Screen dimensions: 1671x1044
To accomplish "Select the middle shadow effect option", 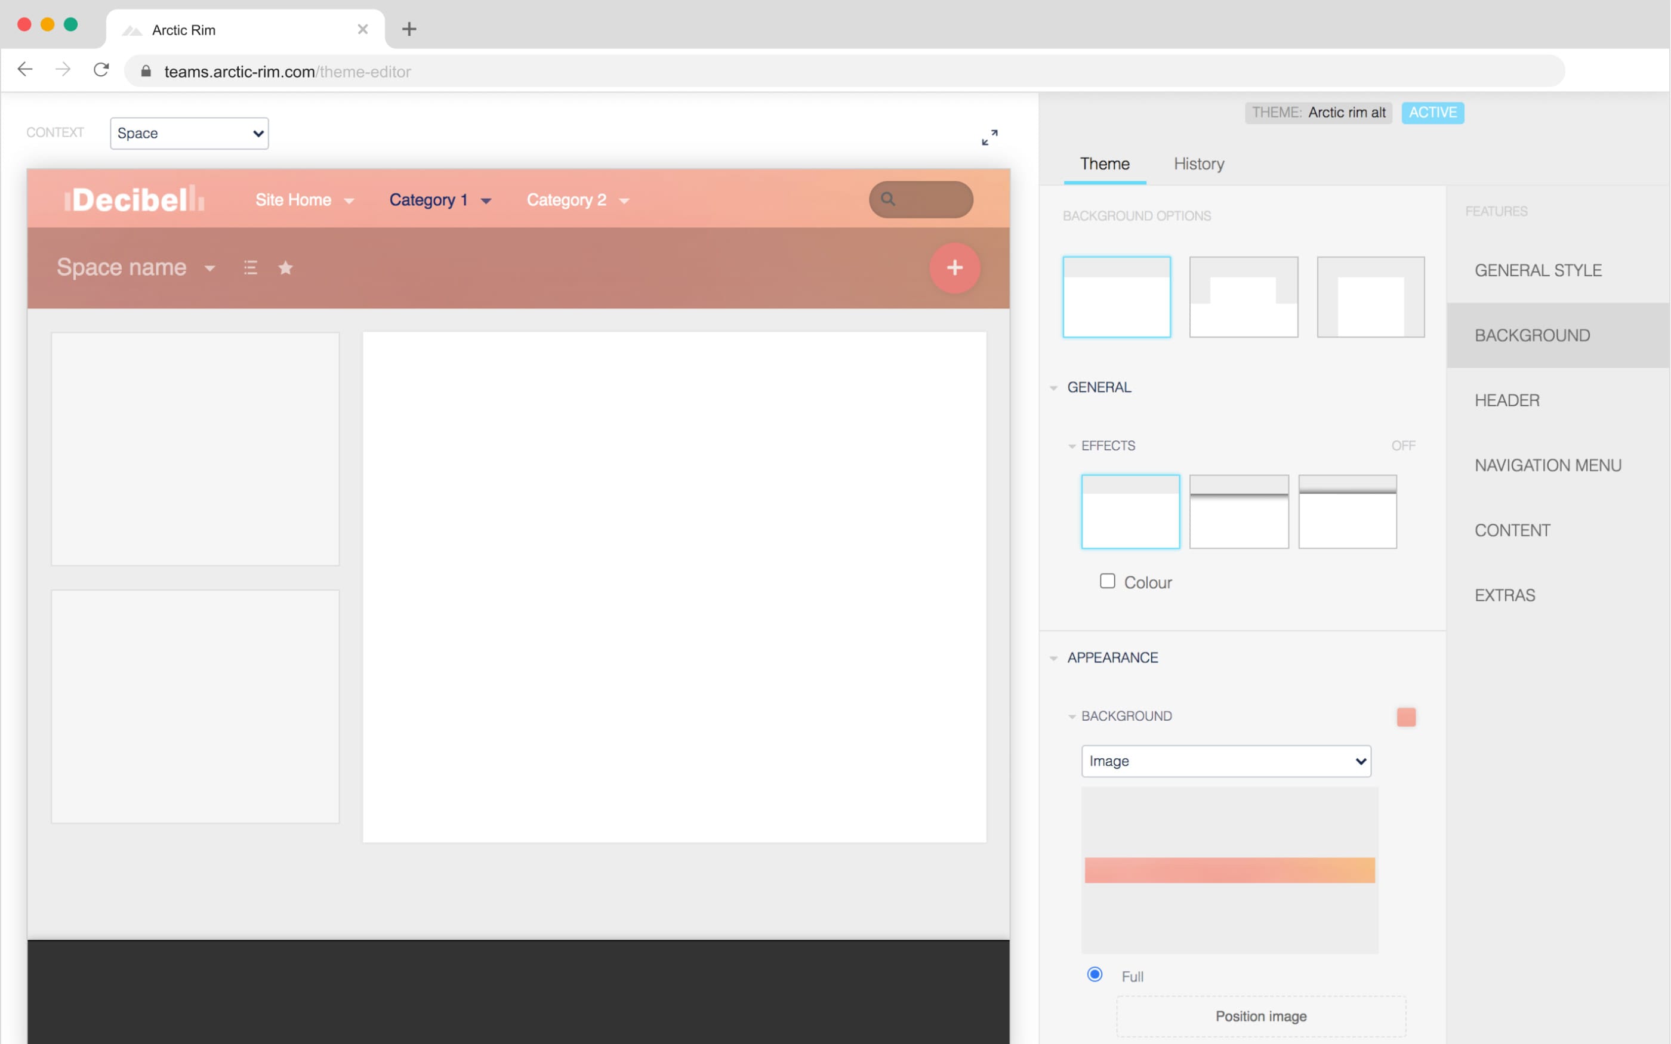I will point(1239,512).
